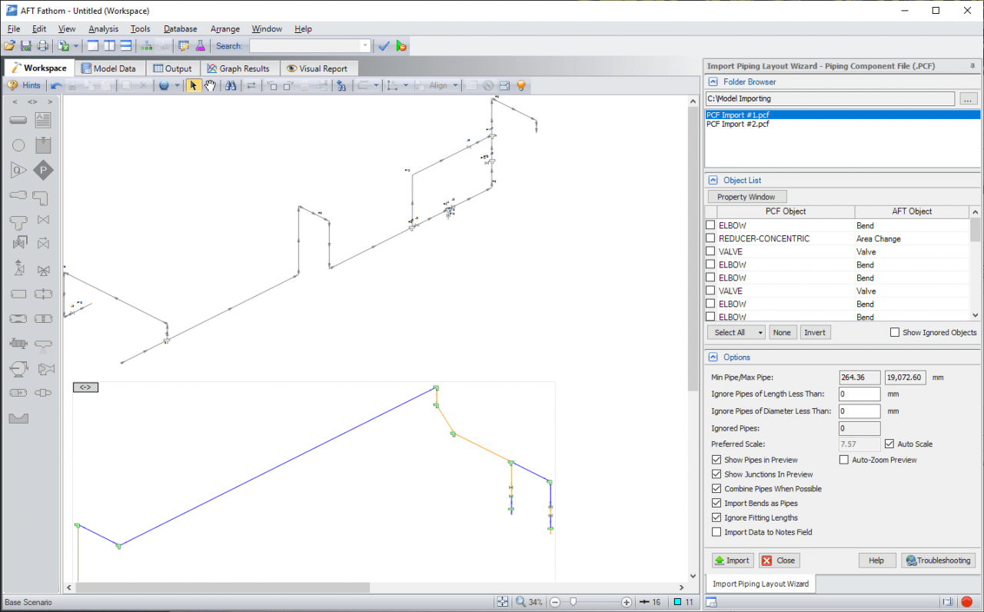
Task: Open Find with the binoculars icon
Action: click(231, 85)
